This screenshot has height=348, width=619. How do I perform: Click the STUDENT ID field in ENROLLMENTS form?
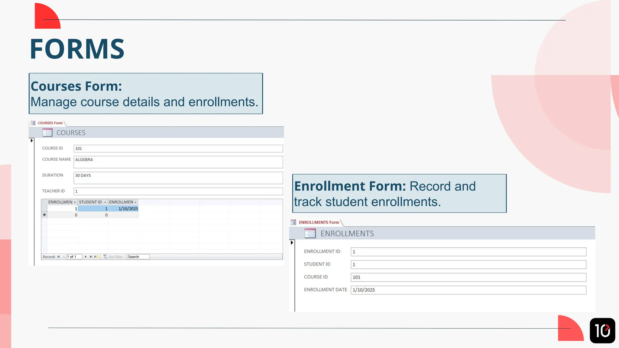pyautogui.click(x=468, y=265)
